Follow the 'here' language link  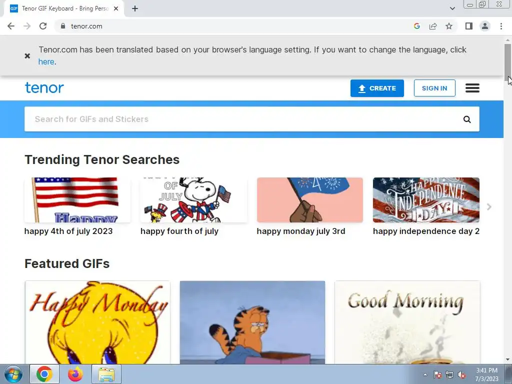[x=46, y=61]
